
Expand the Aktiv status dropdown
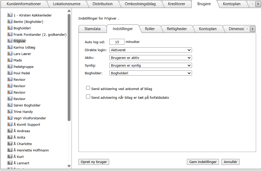[151, 58]
